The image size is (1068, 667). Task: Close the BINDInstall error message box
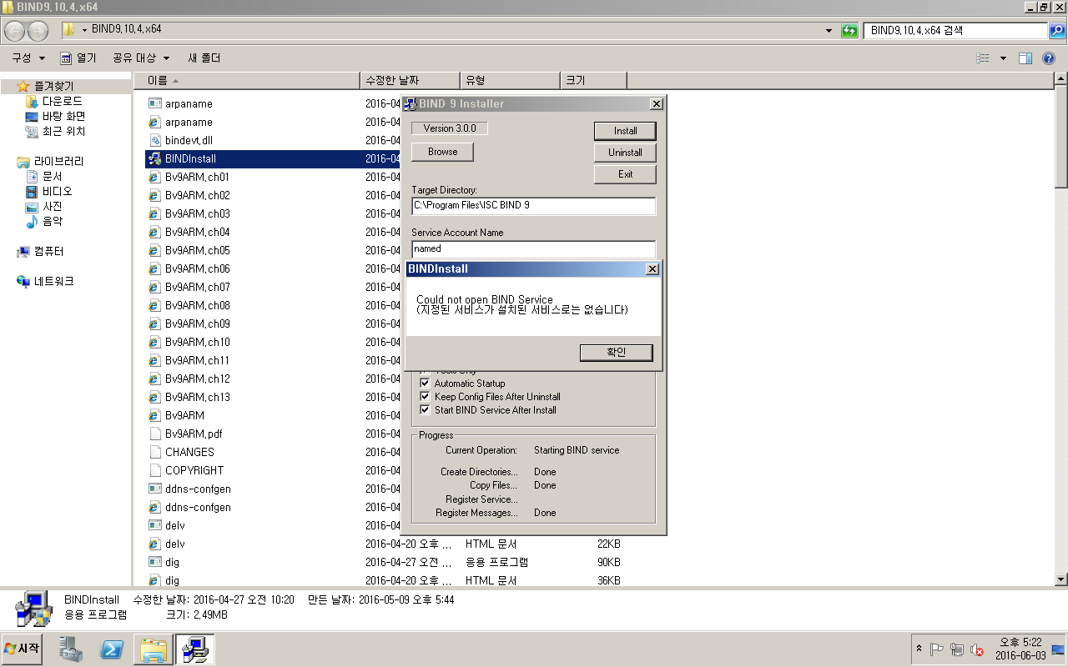[x=652, y=269]
